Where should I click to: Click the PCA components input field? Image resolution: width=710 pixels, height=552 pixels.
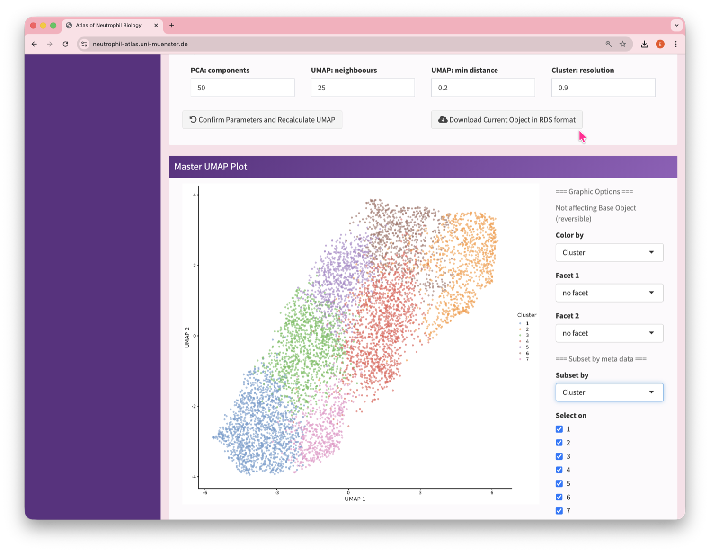242,88
